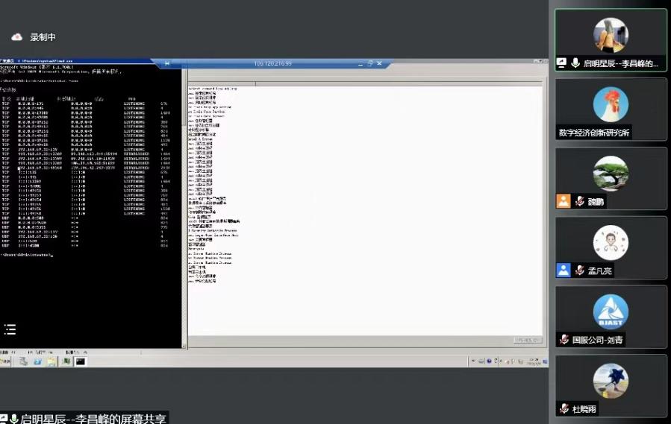
Task: Click the muted microphone icon next to 孟凡亮
Action: 579,270
